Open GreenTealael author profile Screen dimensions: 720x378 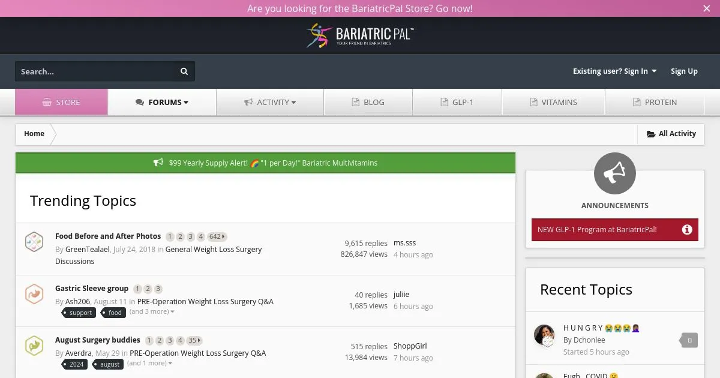tap(88, 250)
